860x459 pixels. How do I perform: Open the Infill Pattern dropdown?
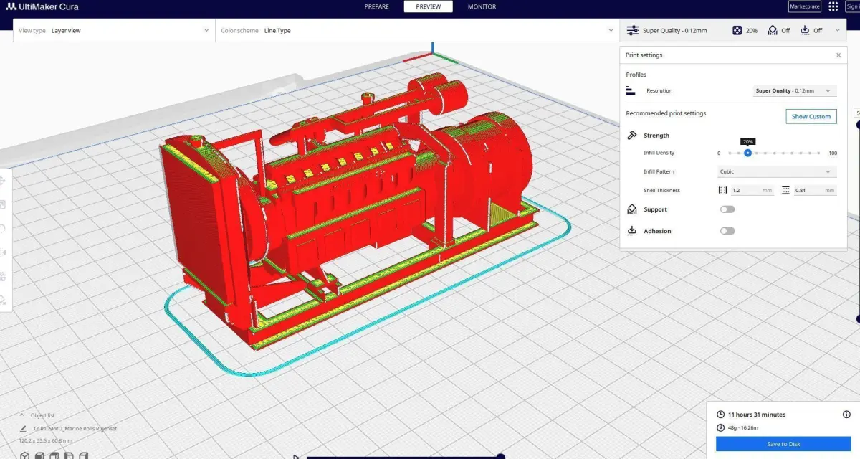pos(777,171)
